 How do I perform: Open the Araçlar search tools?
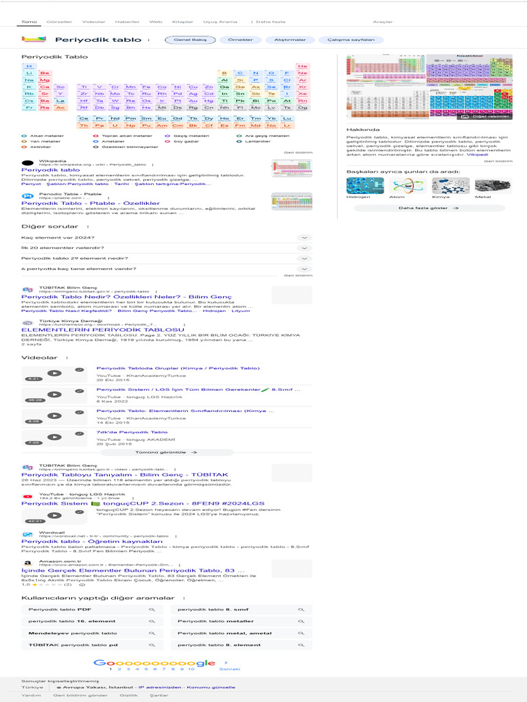[383, 21]
